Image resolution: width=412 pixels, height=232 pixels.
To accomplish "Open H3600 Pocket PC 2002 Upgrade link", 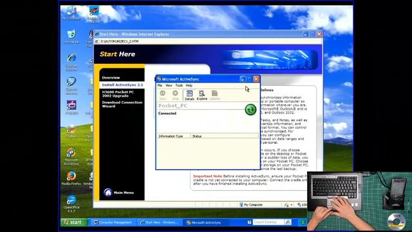I will [x=118, y=94].
